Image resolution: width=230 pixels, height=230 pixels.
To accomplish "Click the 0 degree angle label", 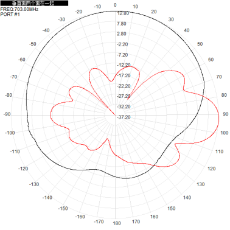I will pyautogui.click(x=115, y=5).
